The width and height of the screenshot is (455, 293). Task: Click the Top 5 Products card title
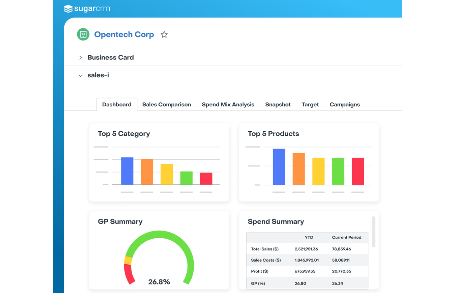[x=273, y=134]
